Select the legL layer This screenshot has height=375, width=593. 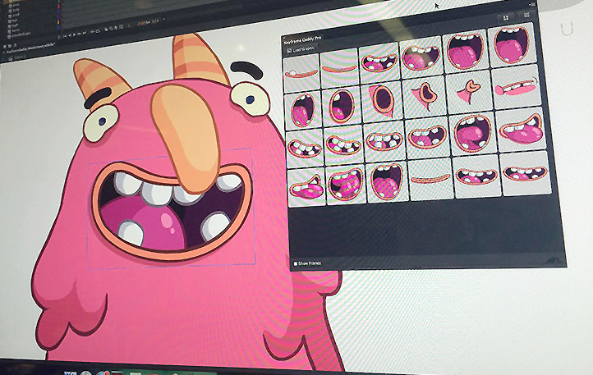[15, 21]
